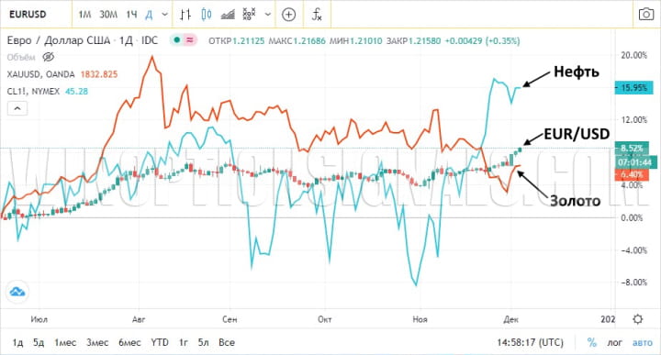
Task: Select the Д daily timeframe
Action: 149,15
